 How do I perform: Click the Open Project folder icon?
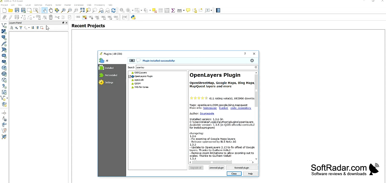click(11, 10)
